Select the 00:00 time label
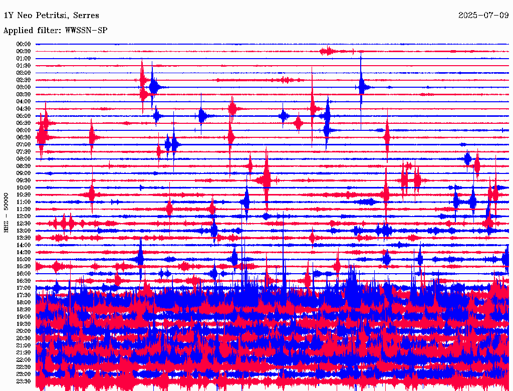Viewport: 513px width, 391px height. 24,44
